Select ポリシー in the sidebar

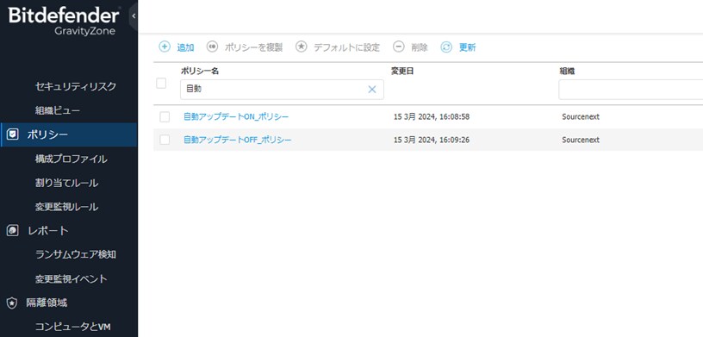[x=69, y=134]
